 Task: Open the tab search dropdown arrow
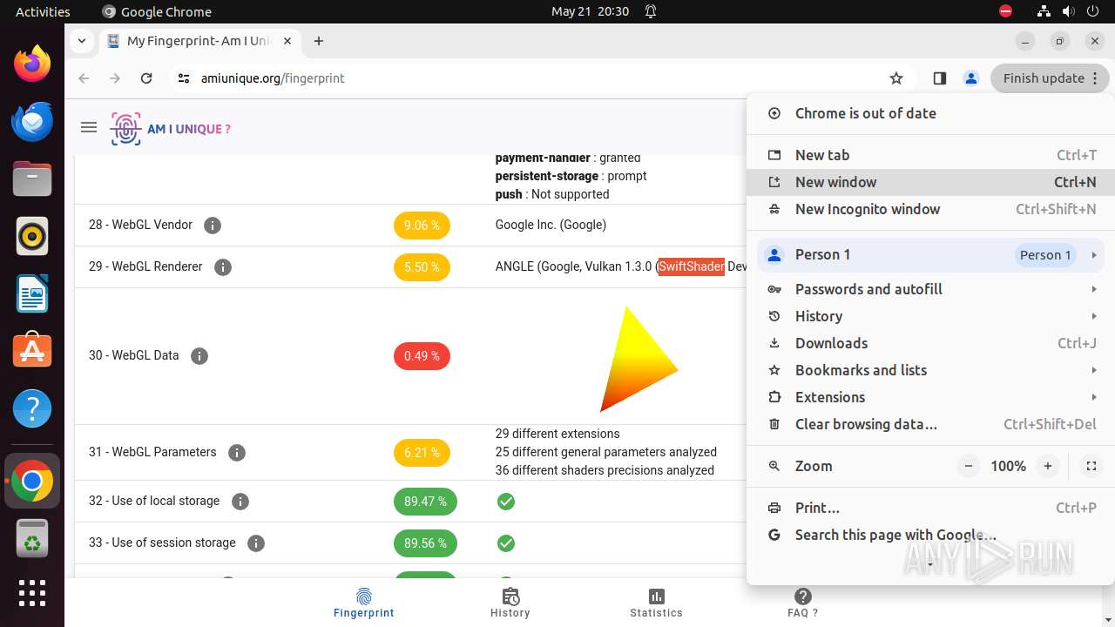pos(81,41)
